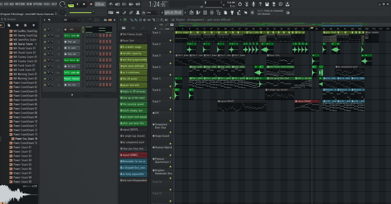Open the speech bubble icon in the top toolbar
Image resolution: width=391 pixels, height=204 pixels.
tap(280, 4)
